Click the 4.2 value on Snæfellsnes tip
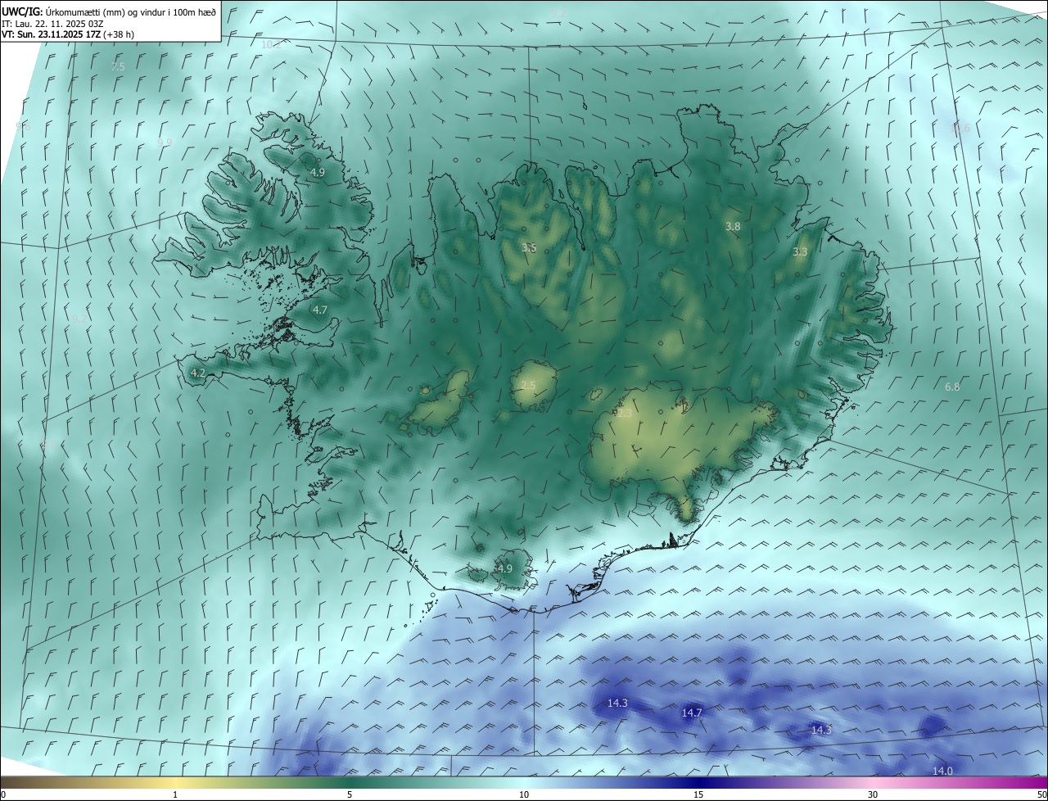Viewport: 1048px width, 801px height. pos(197,373)
